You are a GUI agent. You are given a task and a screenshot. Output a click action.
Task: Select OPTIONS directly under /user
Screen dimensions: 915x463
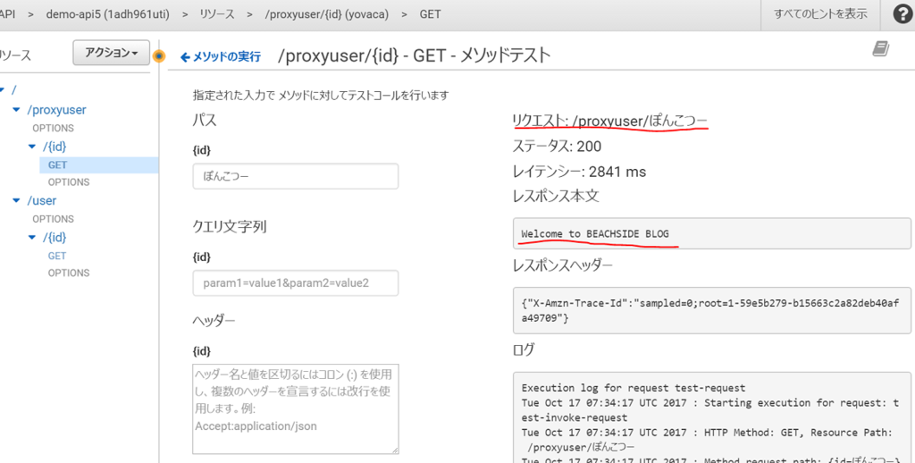(x=53, y=219)
